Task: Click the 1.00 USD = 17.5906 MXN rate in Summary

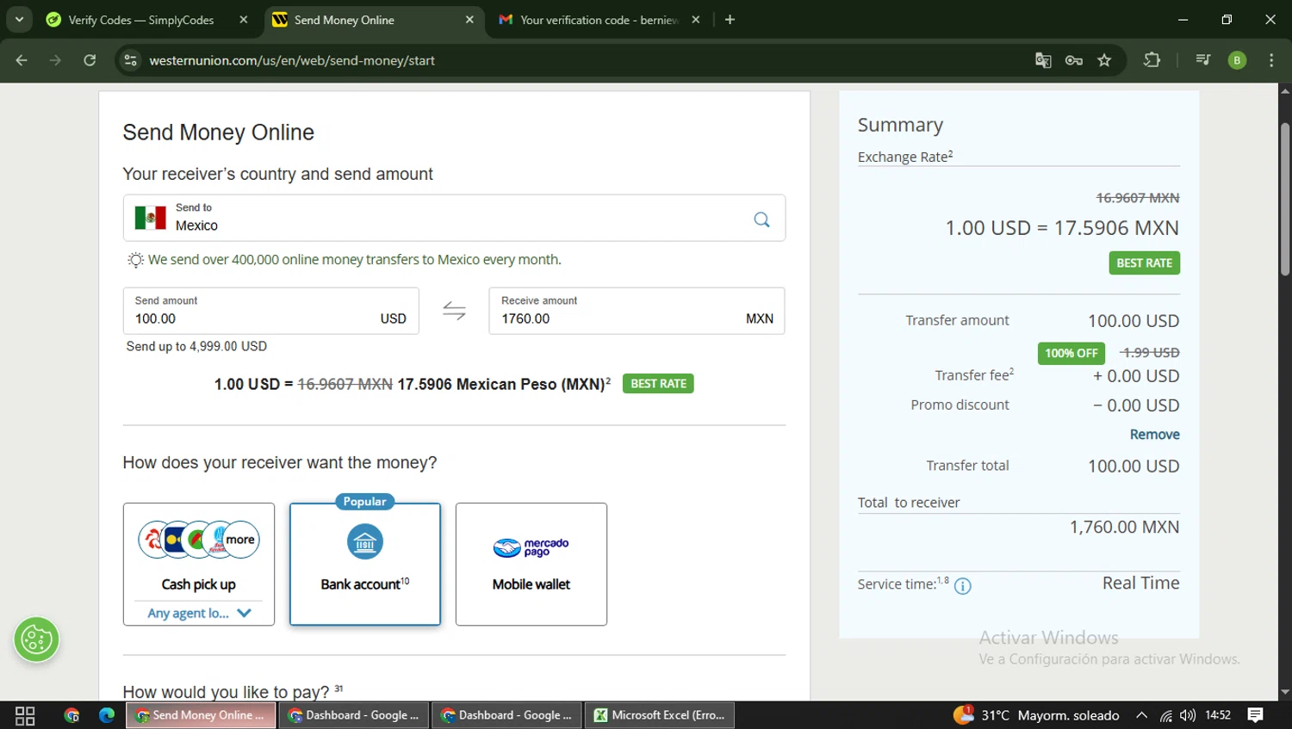Action: (x=1062, y=228)
